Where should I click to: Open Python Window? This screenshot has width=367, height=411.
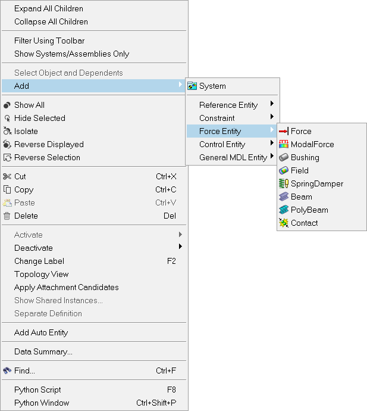tap(42, 403)
